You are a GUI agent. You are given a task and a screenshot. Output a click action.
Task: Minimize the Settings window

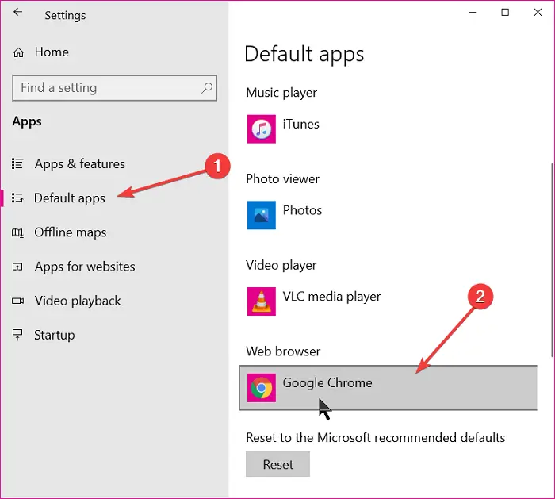coord(473,13)
